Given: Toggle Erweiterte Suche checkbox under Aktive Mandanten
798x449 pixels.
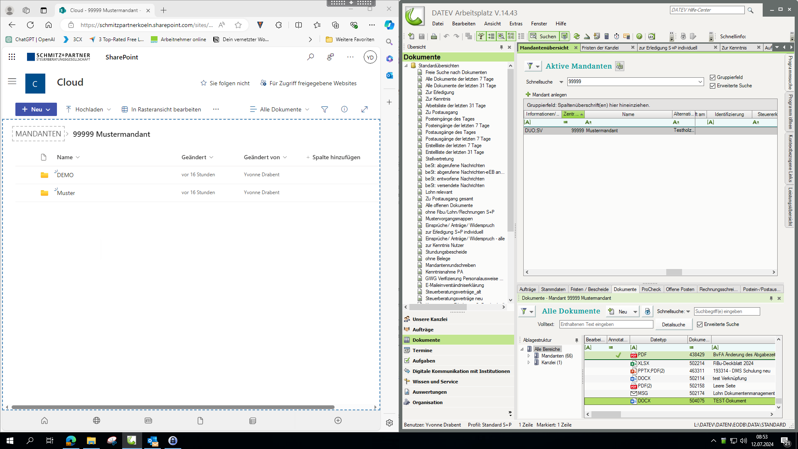Looking at the screenshot, I should coord(713,86).
